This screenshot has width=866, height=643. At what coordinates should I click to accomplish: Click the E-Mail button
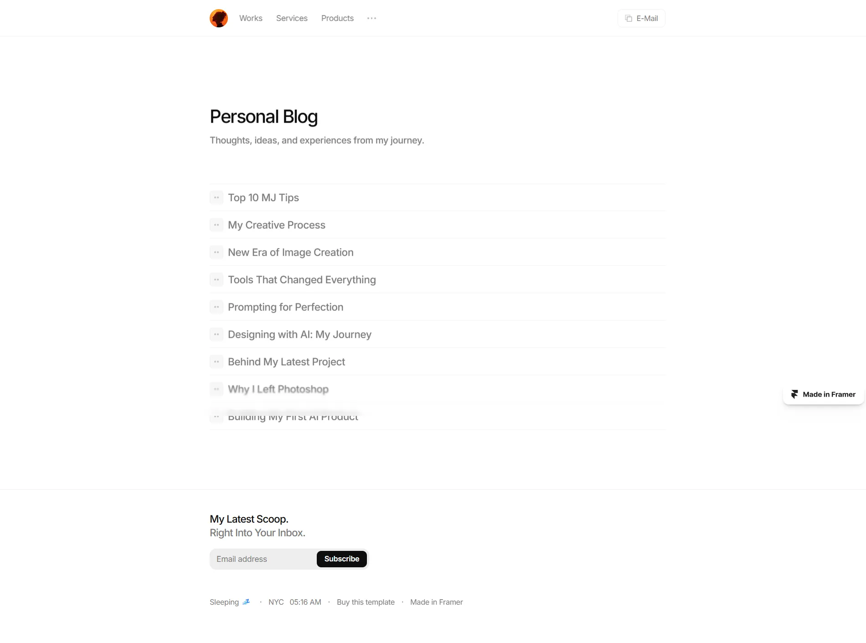641,18
